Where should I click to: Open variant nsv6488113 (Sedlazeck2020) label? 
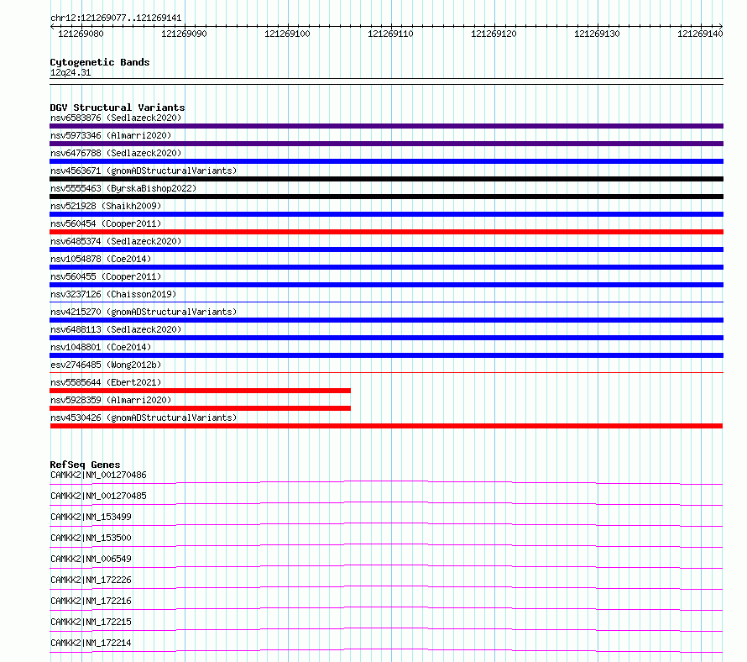tap(116, 329)
